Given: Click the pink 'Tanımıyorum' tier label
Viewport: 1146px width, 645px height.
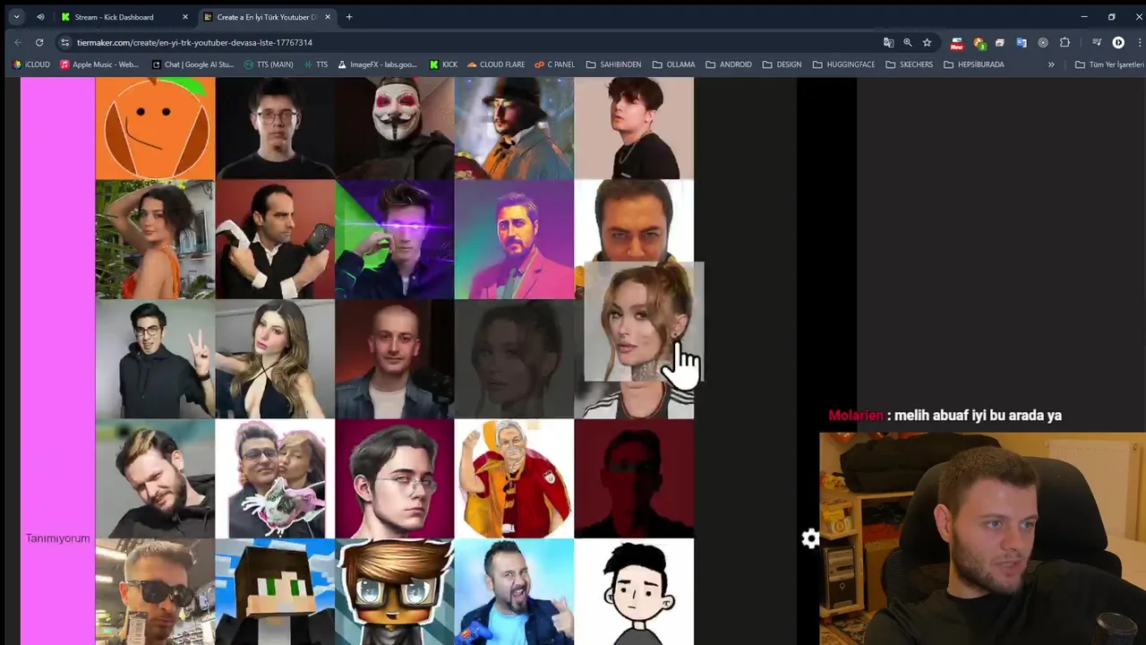Looking at the screenshot, I should pos(57,538).
